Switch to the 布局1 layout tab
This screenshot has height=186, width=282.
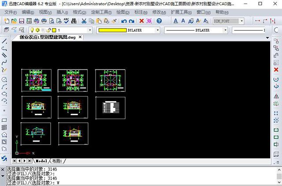[x=57, y=161]
